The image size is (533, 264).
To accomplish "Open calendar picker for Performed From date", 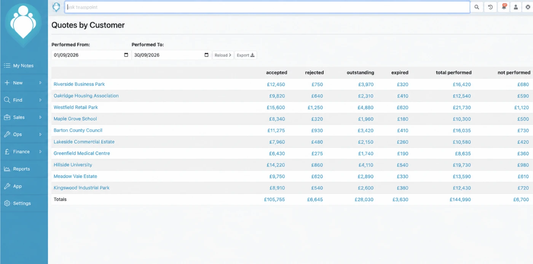I will (126, 55).
